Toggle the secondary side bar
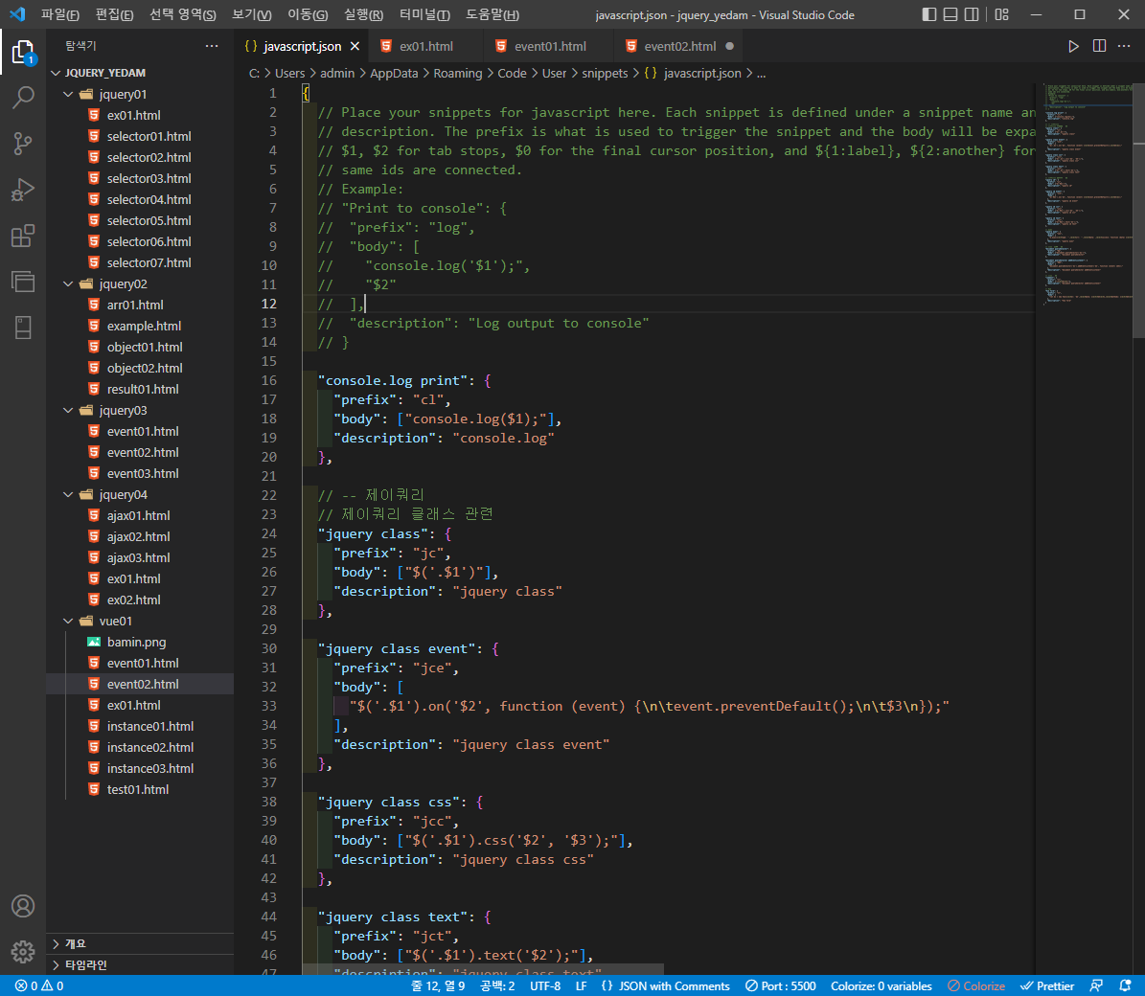The image size is (1145, 996). [x=972, y=14]
